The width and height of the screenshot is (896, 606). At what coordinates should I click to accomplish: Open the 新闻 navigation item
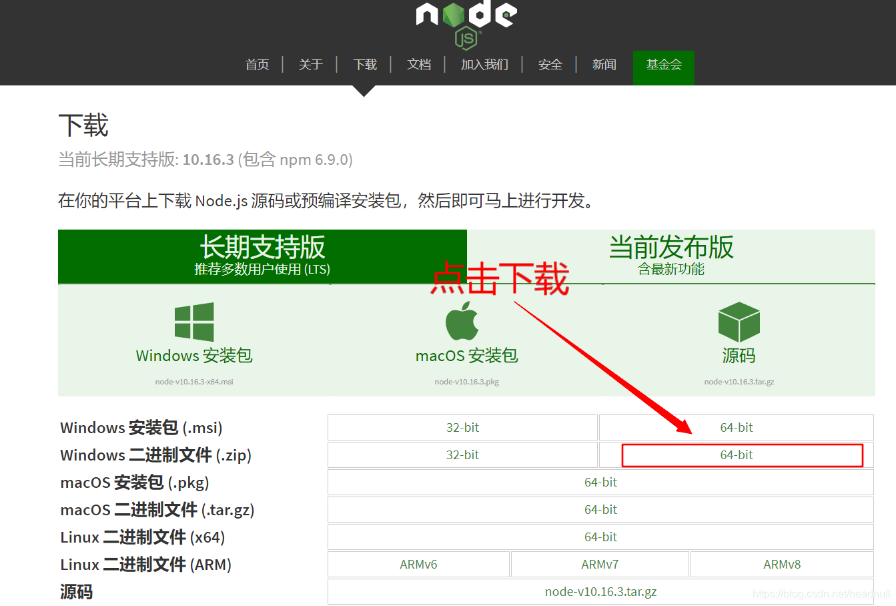click(604, 65)
